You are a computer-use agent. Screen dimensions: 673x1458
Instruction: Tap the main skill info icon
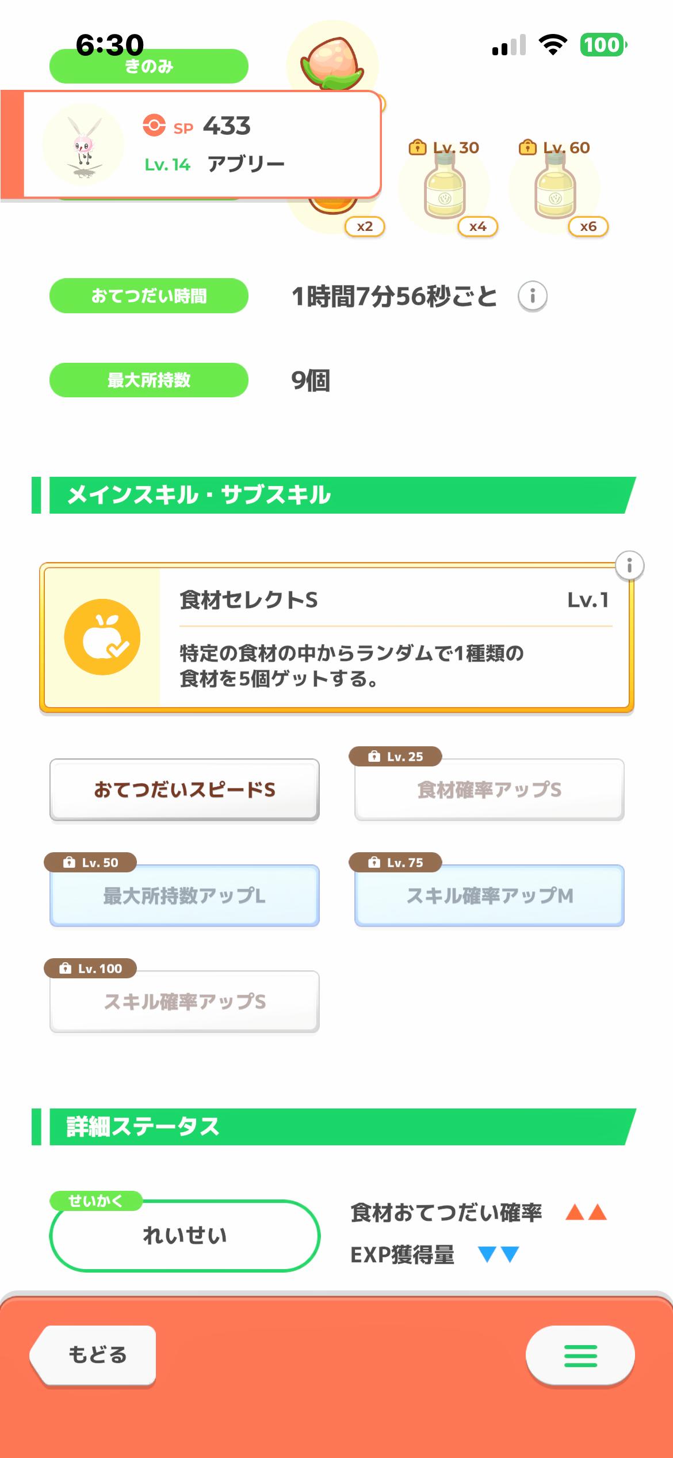click(x=629, y=565)
